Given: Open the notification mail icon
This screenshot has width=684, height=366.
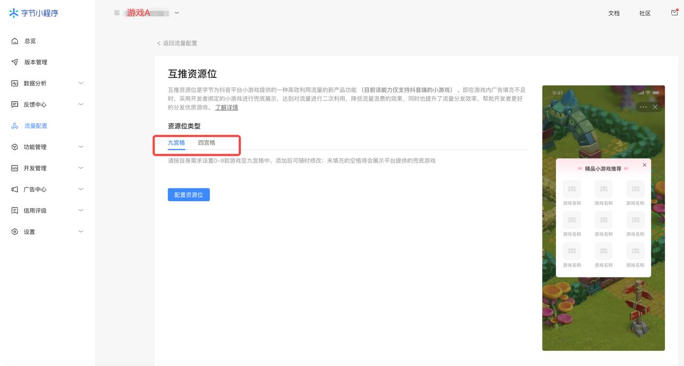Looking at the screenshot, I should tap(674, 13).
